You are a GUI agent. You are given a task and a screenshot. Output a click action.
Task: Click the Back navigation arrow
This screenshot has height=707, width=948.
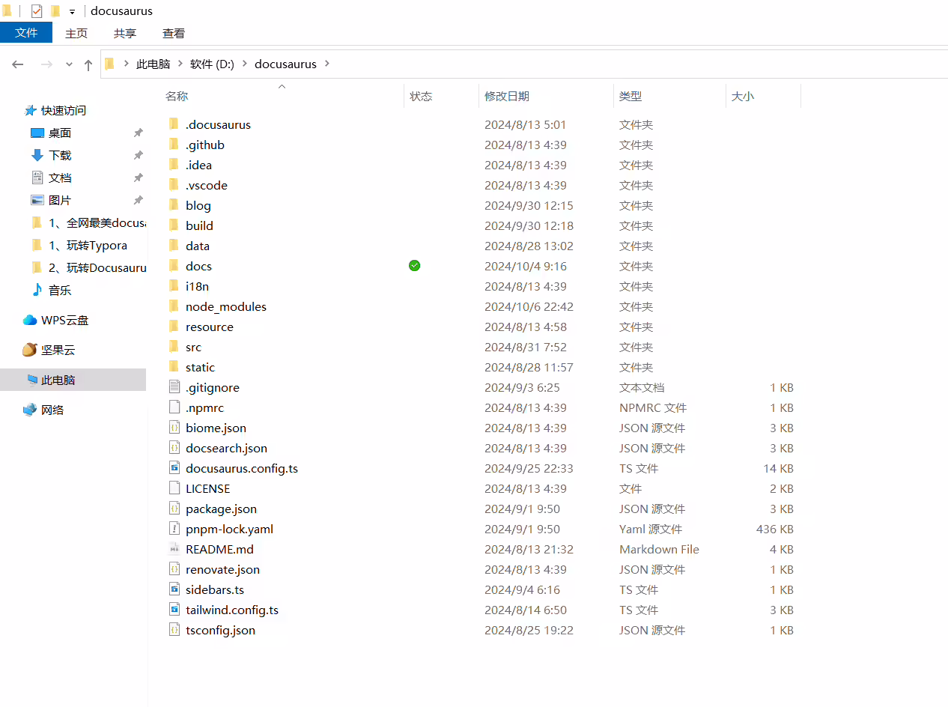[18, 64]
